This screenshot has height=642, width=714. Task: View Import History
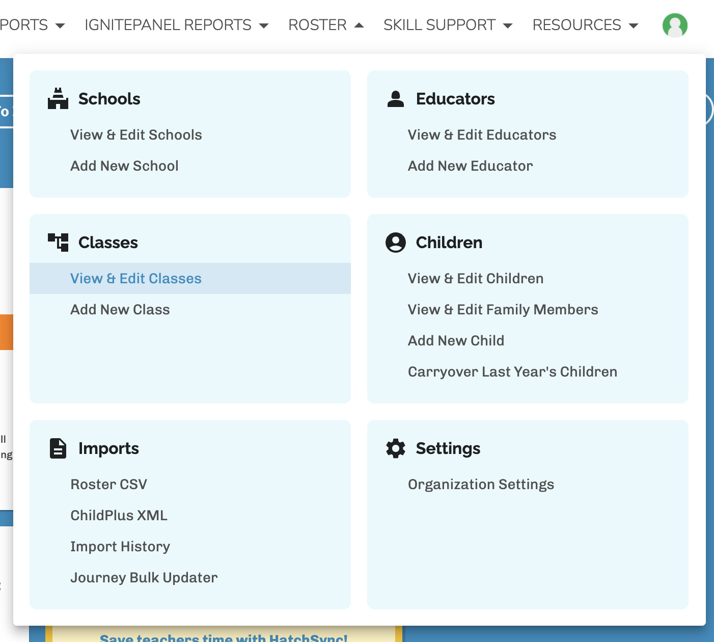120,547
